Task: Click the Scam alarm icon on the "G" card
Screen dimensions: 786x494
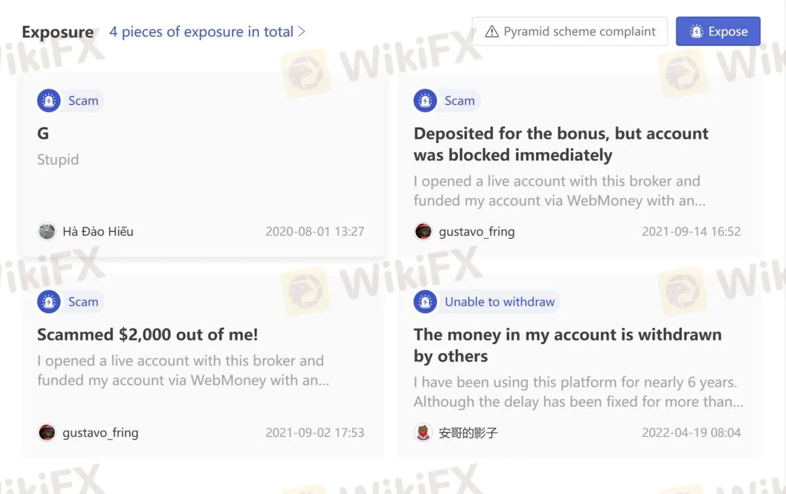Action: (48, 100)
